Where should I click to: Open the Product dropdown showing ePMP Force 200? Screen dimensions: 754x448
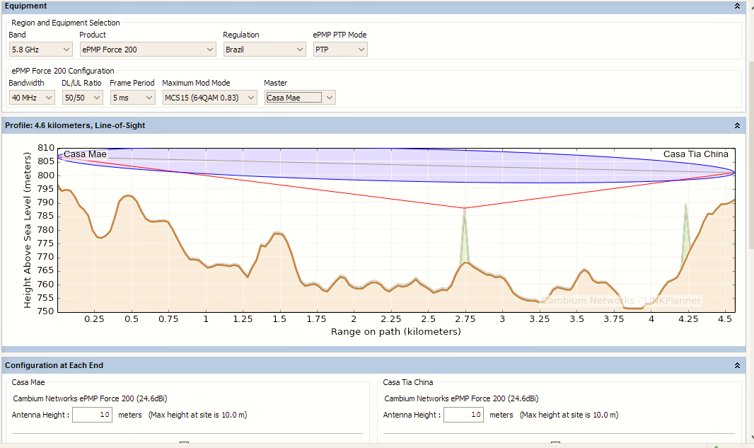(147, 50)
